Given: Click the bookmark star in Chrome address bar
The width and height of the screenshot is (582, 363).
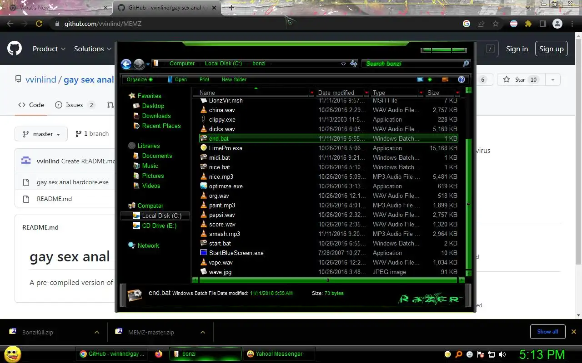Looking at the screenshot, I should pos(496,24).
